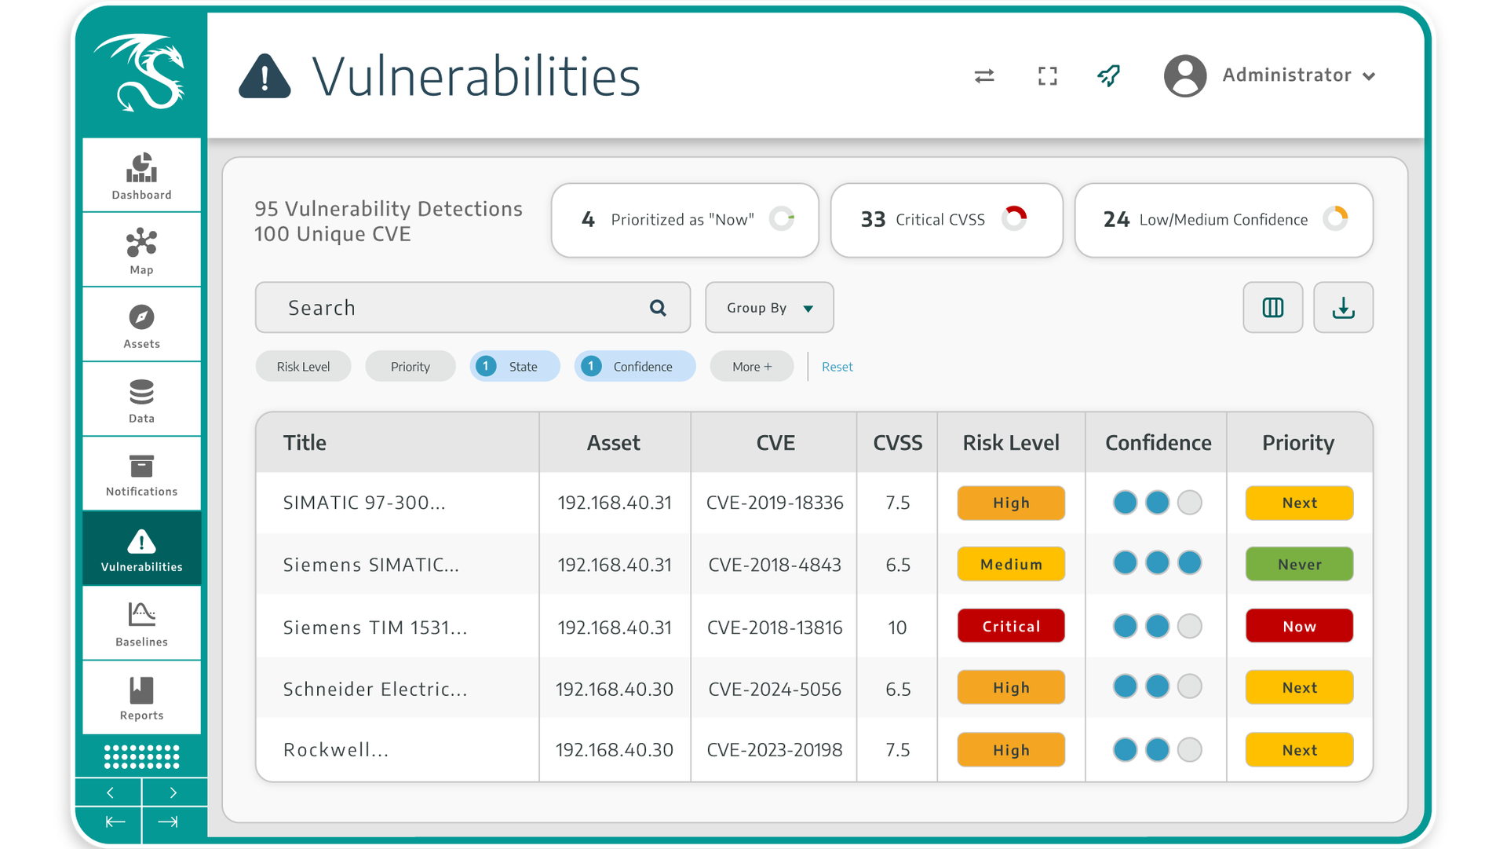The width and height of the screenshot is (1507, 849).
Task: Open the Map view
Action: pyautogui.click(x=141, y=250)
